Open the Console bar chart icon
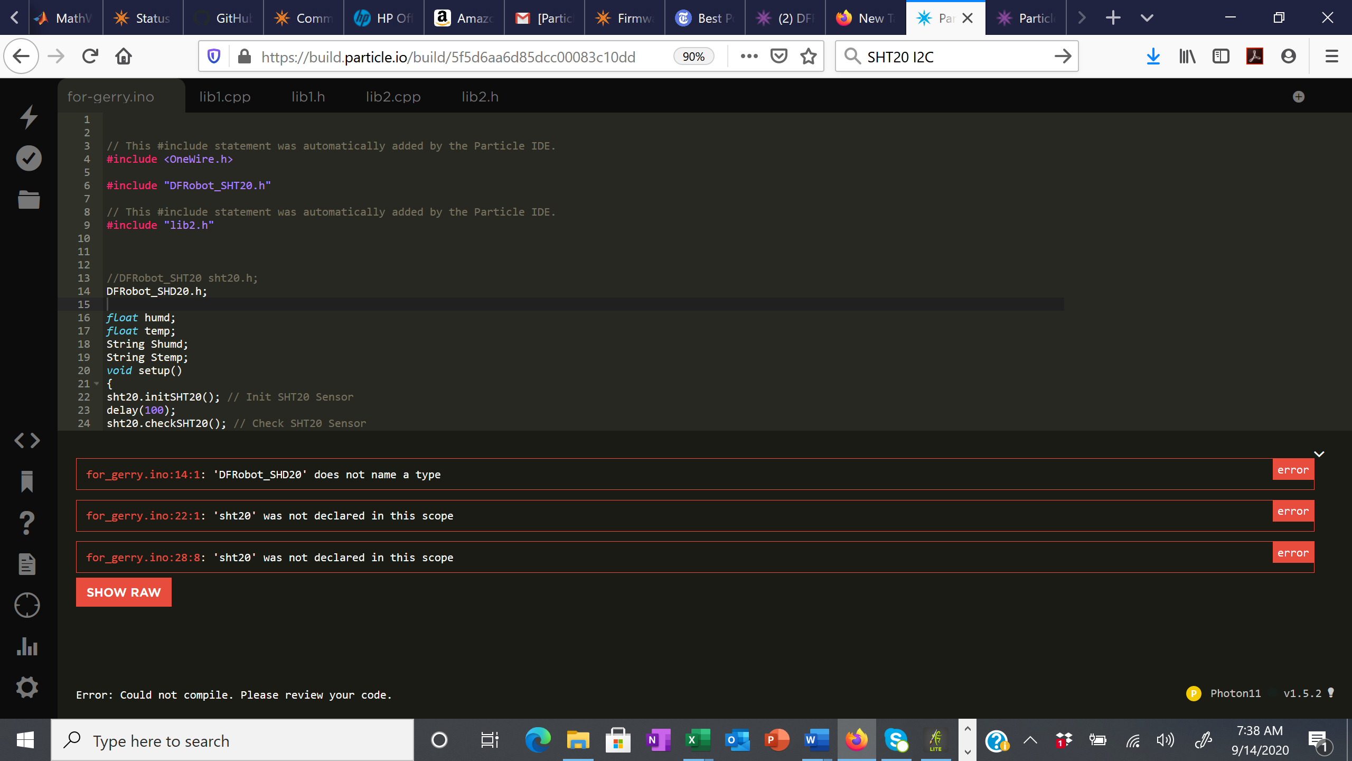Viewport: 1352px width, 761px height. tap(27, 646)
